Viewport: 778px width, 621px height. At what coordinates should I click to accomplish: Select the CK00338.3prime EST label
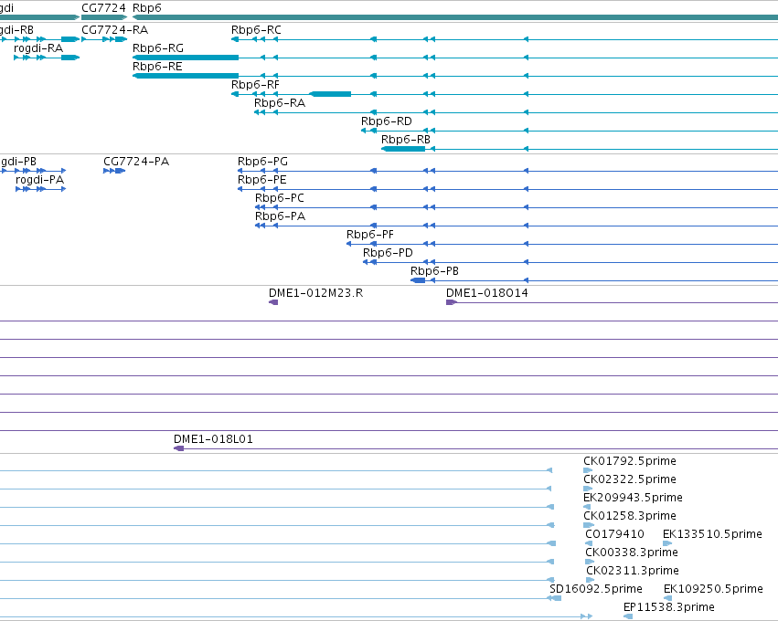(x=631, y=553)
